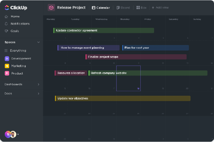214x142 pixels.
Task: Collapse the Spaces section chevron
Action: pyautogui.click(x=39, y=42)
